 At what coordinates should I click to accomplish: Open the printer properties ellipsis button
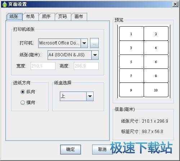coord(94,43)
